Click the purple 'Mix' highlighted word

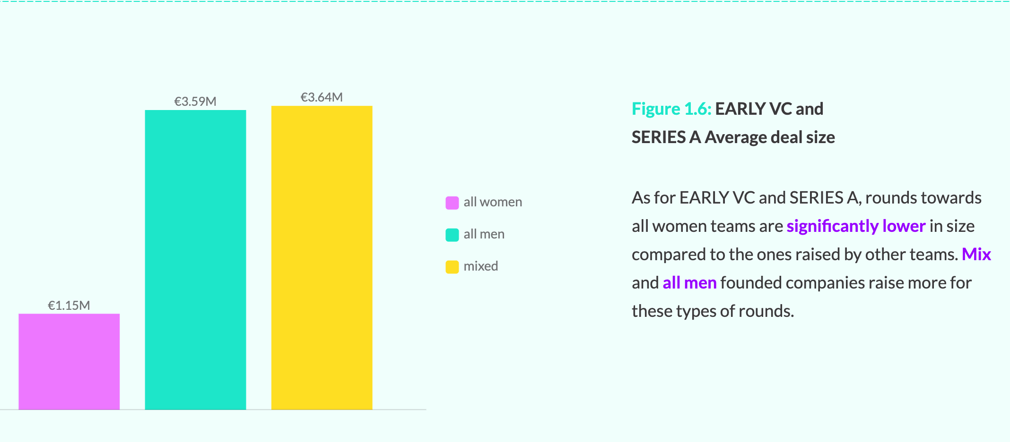click(976, 255)
